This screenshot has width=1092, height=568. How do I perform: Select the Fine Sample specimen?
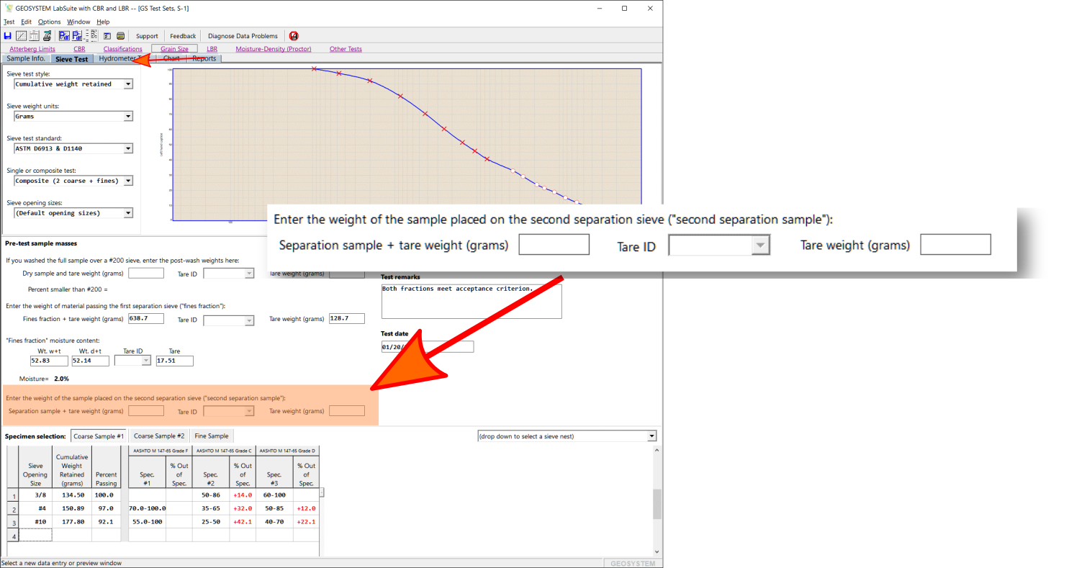click(x=212, y=436)
